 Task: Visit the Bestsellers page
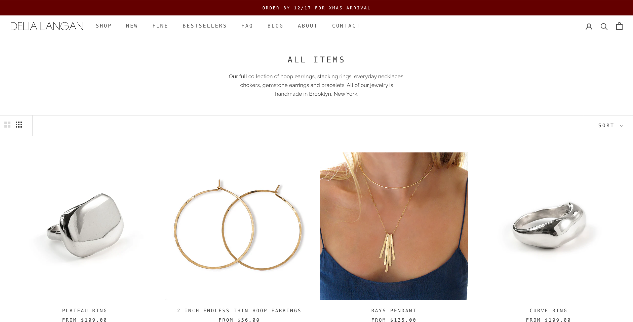(x=204, y=26)
